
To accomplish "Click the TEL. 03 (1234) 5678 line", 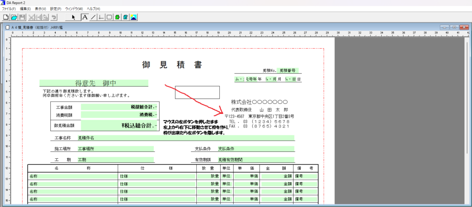I will (259, 122).
